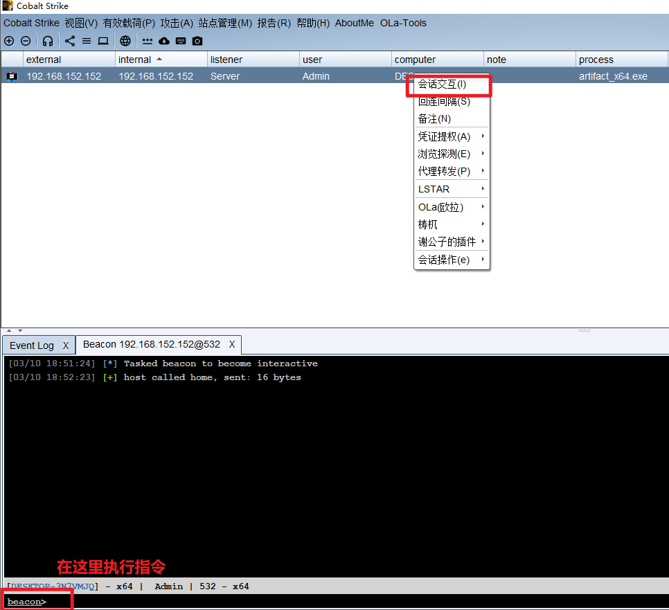Open the globe web icon

coord(125,41)
